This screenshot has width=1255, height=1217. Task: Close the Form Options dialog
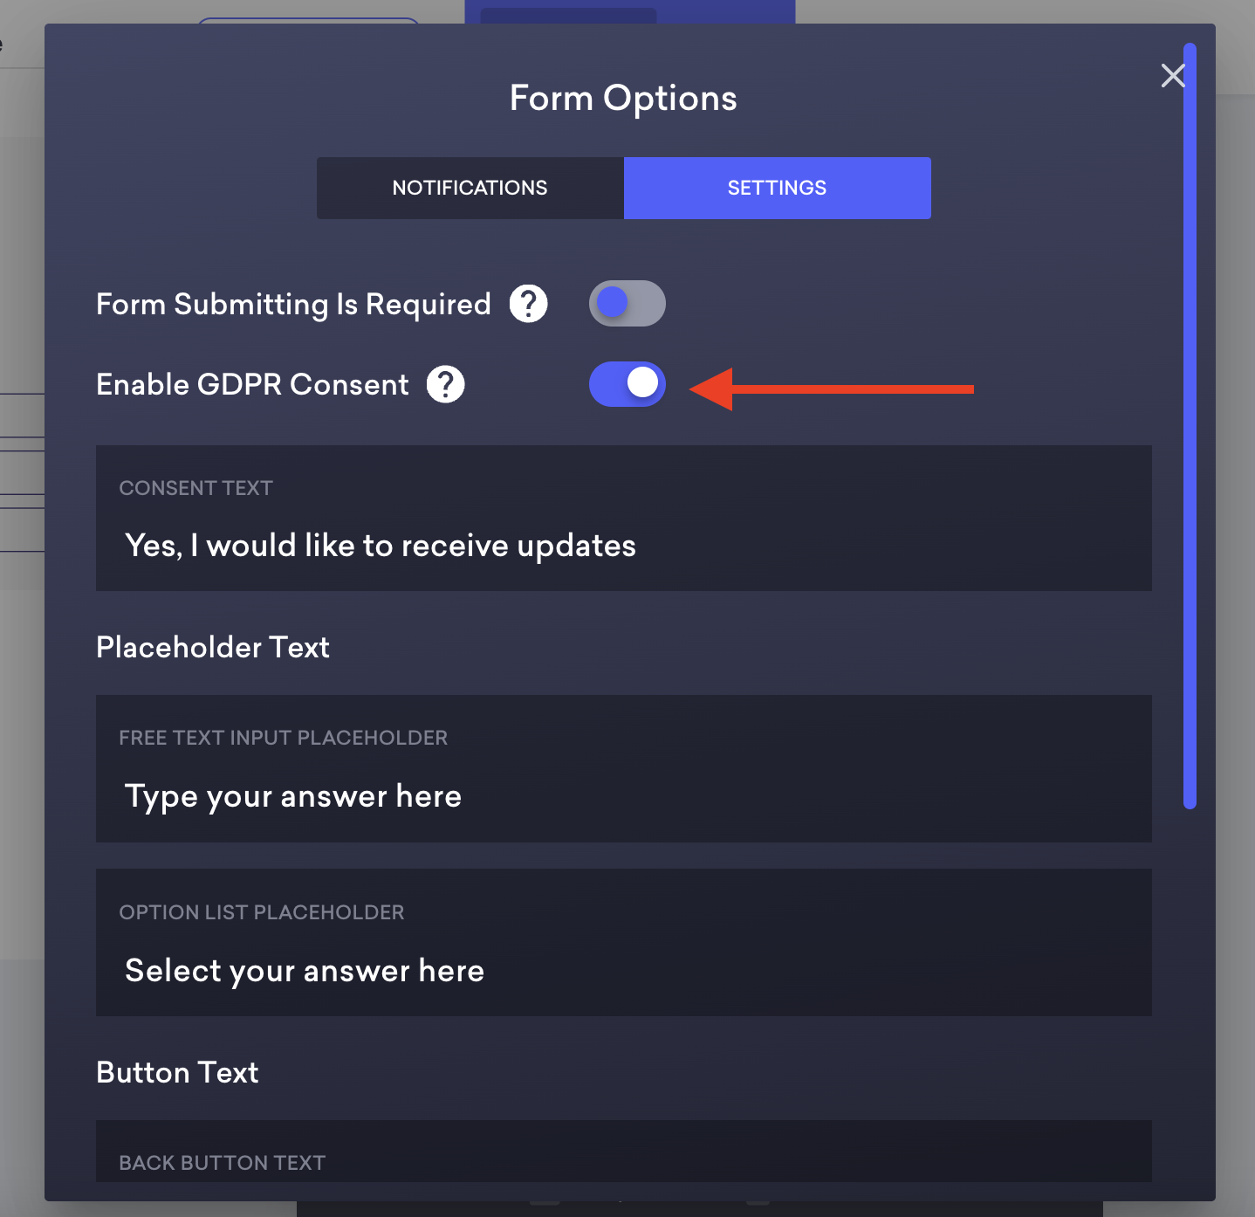(1173, 76)
